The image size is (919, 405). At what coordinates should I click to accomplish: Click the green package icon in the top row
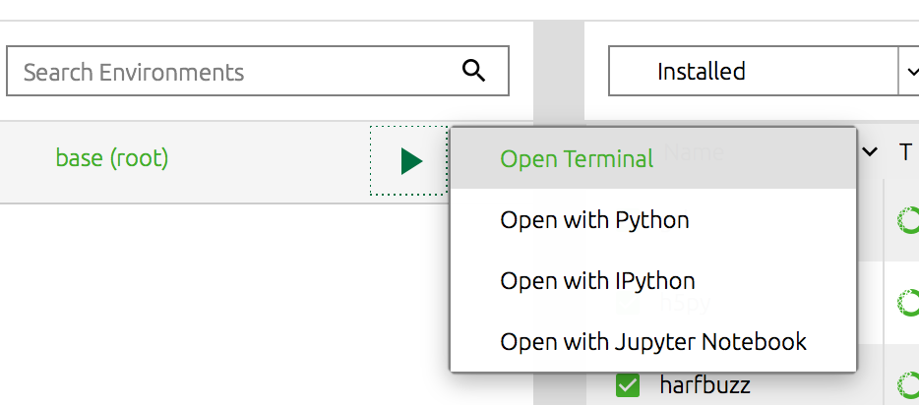tap(907, 221)
